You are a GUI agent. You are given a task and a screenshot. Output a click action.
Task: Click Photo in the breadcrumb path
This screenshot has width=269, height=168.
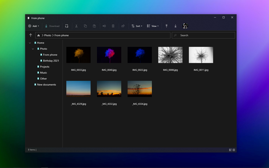[48, 35]
